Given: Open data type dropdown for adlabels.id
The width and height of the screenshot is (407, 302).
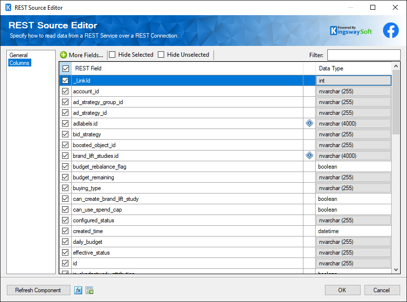Looking at the screenshot, I should click(353, 124).
